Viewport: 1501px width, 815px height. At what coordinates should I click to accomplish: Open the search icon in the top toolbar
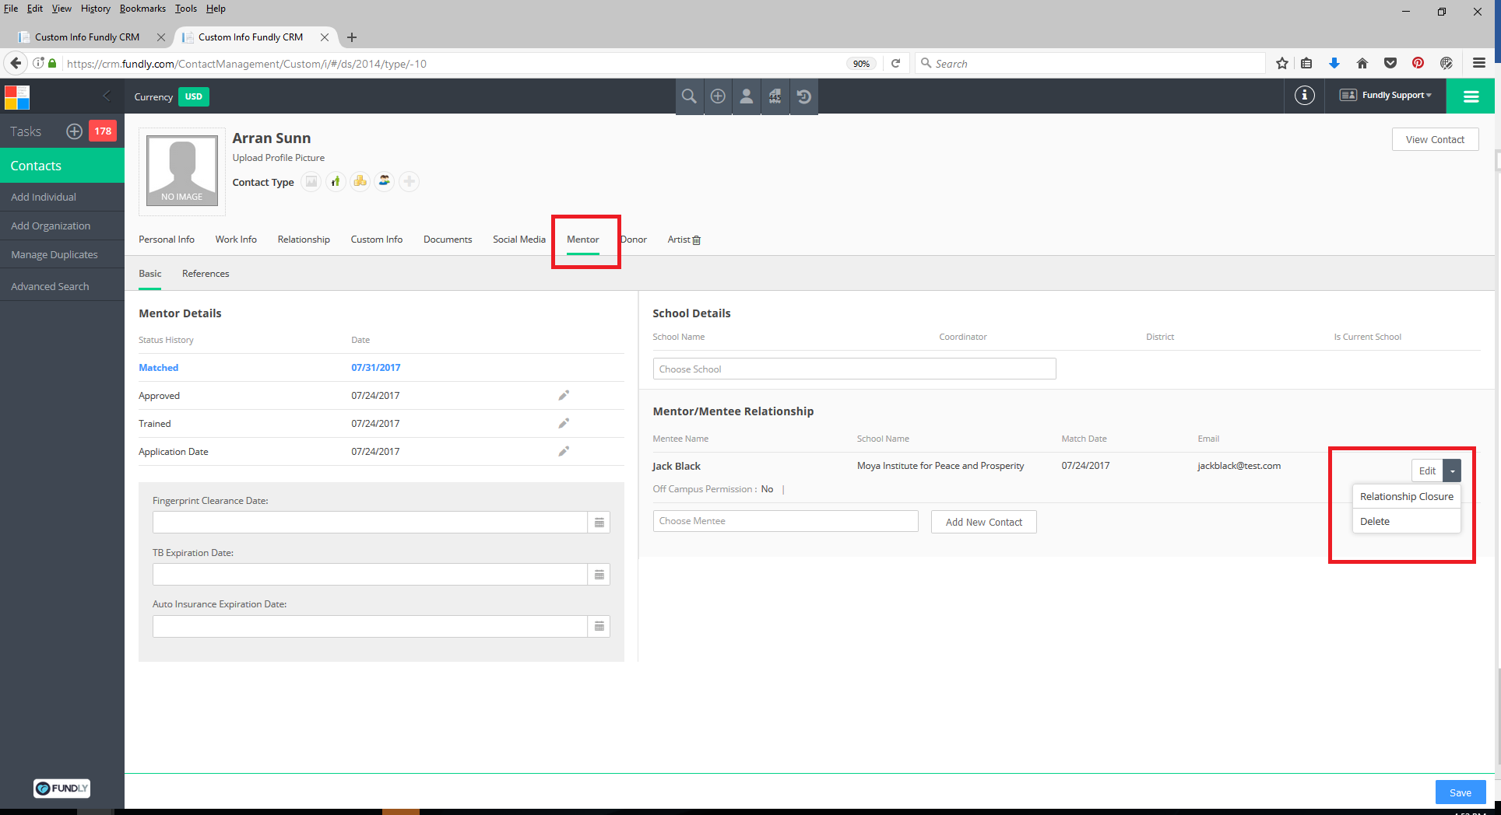[x=689, y=96]
